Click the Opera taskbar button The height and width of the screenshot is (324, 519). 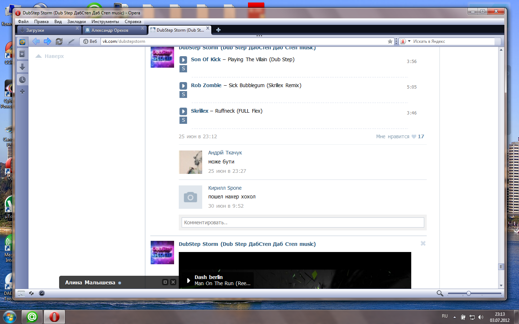[x=54, y=317]
